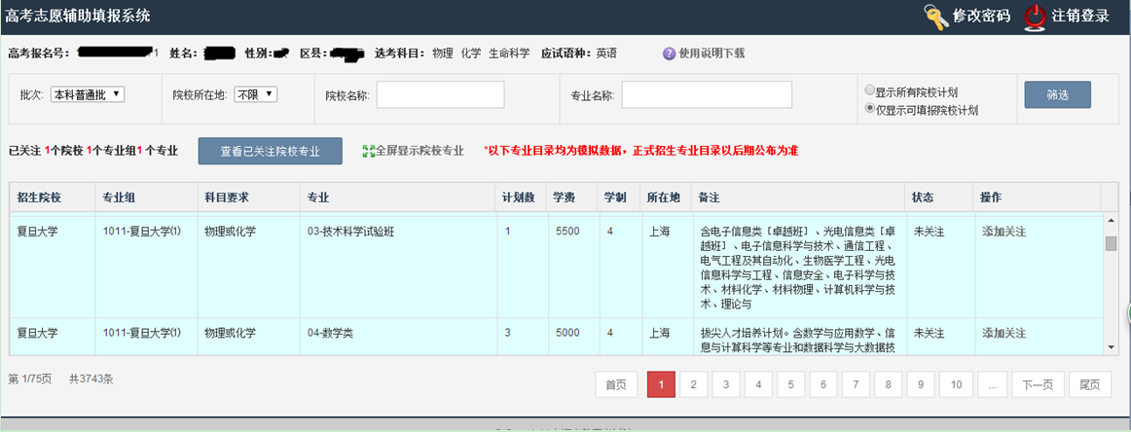Click 未关注 status in 数学类 row
Viewport: 1131px width, 432px height.
coord(930,333)
